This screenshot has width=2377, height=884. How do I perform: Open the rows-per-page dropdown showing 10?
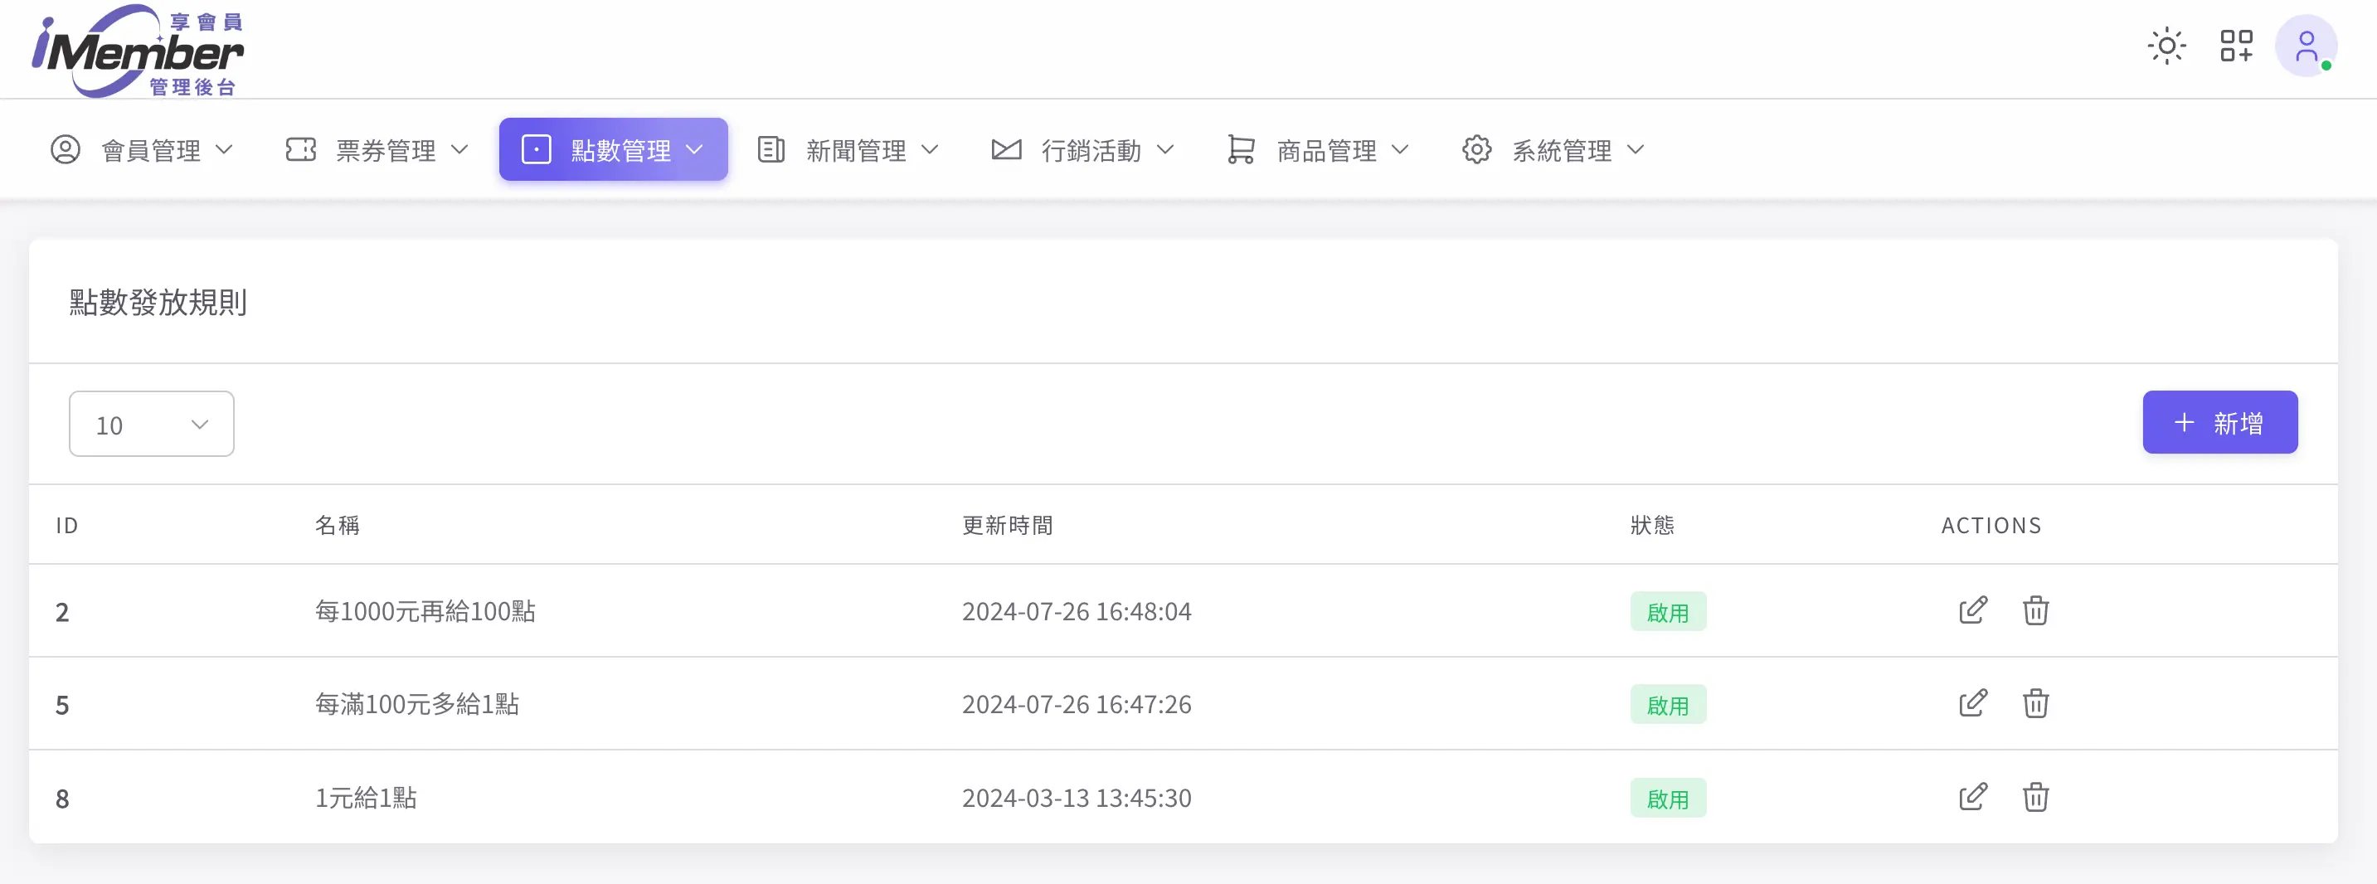tap(151, 425)
